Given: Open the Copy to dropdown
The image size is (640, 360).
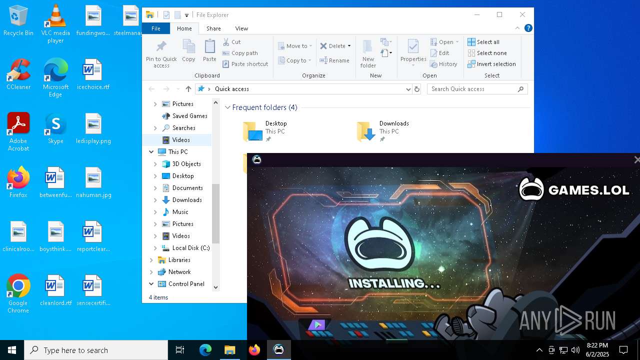Looking at the screenshot, I should click(x=295, y=60).
